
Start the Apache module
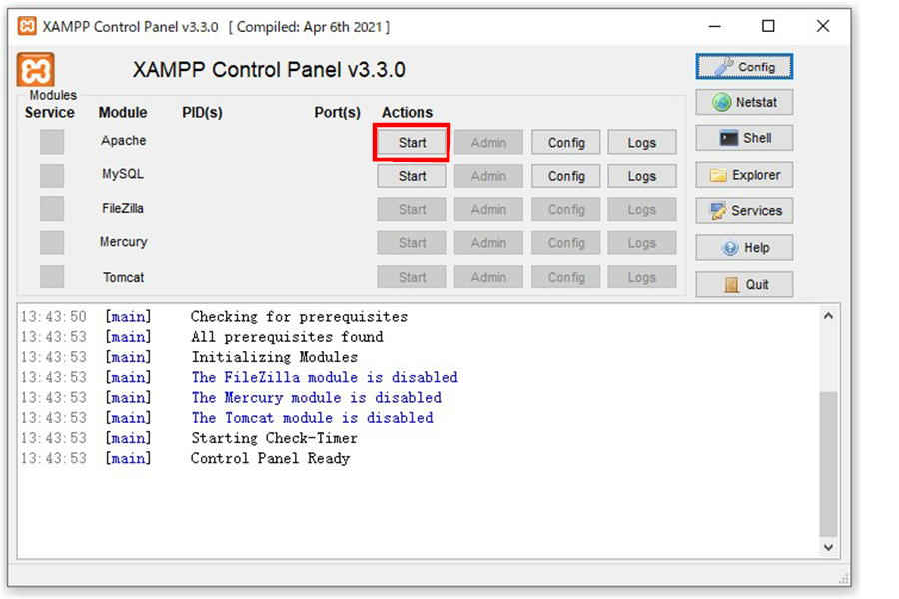(412, 143)
